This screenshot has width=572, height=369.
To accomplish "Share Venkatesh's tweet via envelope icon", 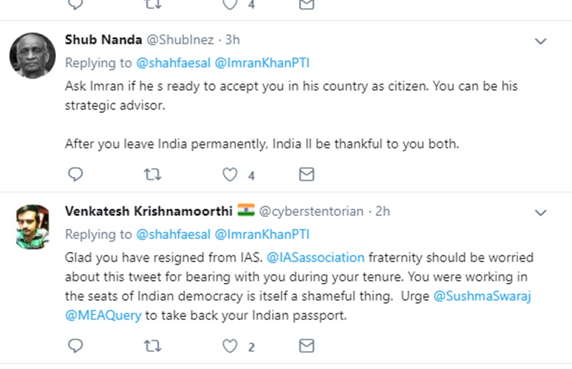I will (307, 346).
